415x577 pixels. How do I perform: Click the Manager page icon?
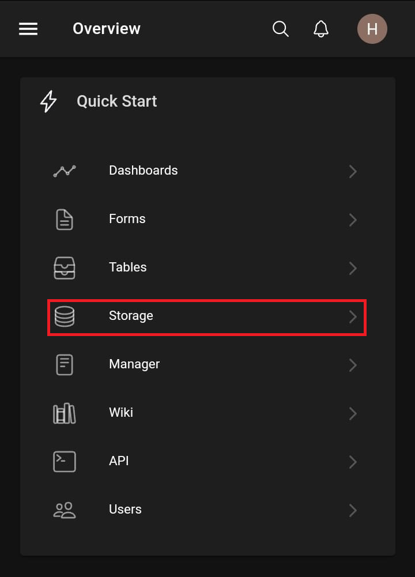tap(65, 364)
